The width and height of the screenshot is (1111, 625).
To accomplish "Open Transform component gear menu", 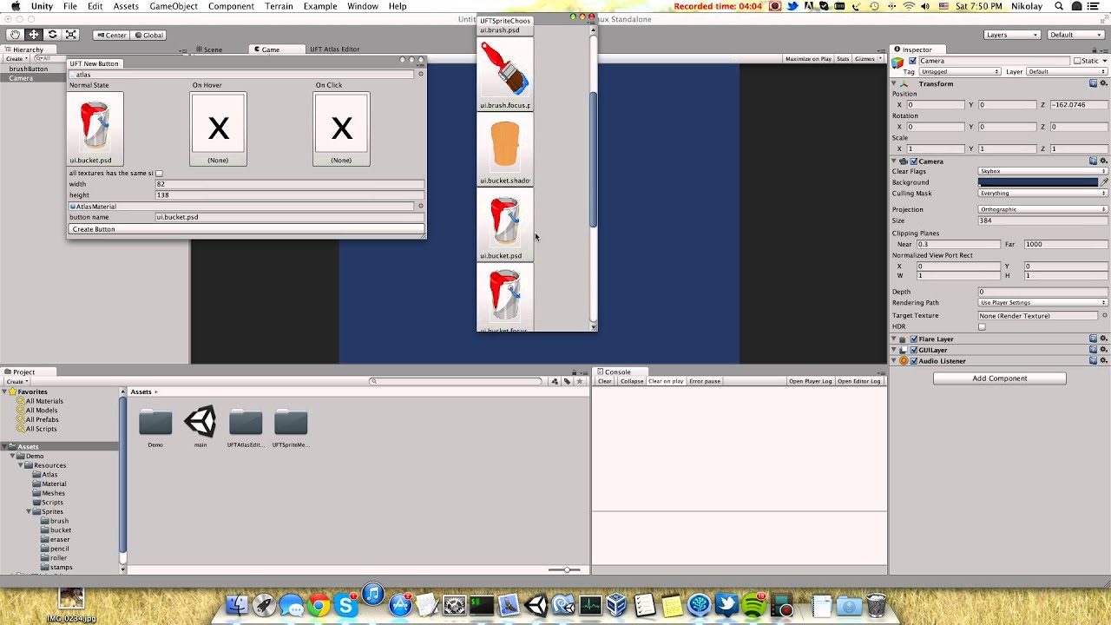I will point(1103,83).
